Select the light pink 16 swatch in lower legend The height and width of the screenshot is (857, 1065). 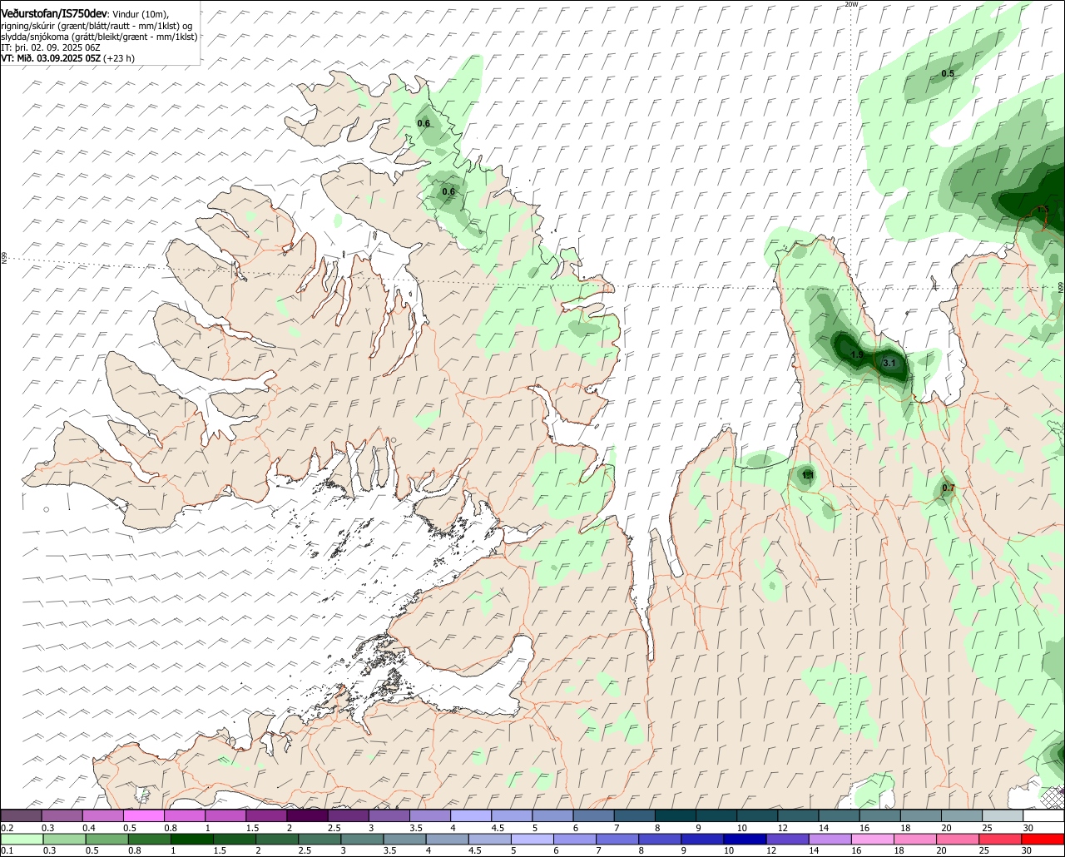[873, 839]
